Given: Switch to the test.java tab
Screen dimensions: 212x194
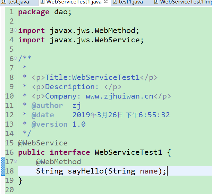Looking at the screenshot, I should pyautogui.click(x=17, y=2).
